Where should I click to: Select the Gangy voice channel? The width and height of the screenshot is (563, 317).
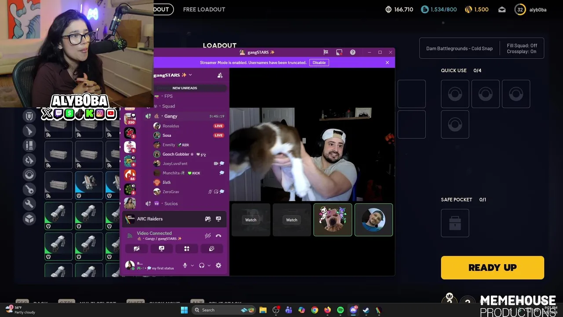click(171, 116)
